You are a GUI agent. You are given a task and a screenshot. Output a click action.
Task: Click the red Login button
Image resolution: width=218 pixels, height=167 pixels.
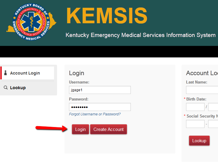tap(80, 129)
